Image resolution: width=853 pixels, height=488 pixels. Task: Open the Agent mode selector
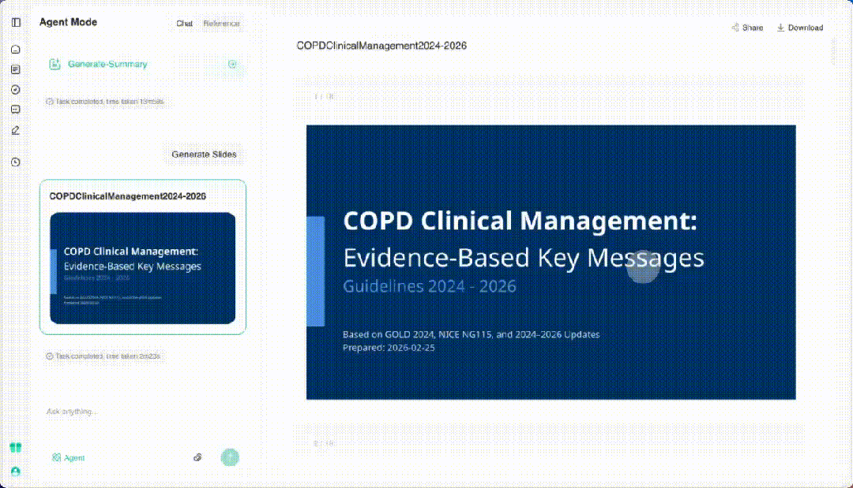[x=69, y=457]
